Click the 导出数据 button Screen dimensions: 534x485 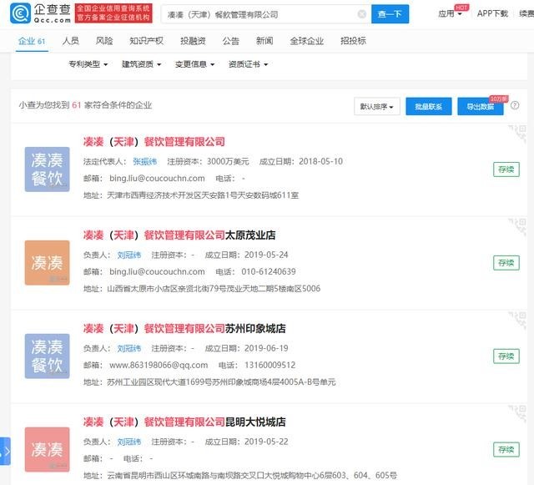click(x=481, y=106)
